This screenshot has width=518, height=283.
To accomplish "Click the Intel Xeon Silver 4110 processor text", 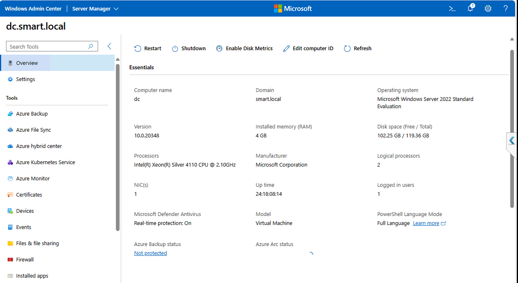I will 185,165.
